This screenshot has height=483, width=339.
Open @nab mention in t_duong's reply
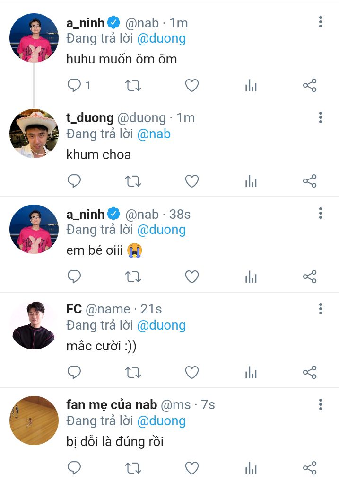coord(154,134)
